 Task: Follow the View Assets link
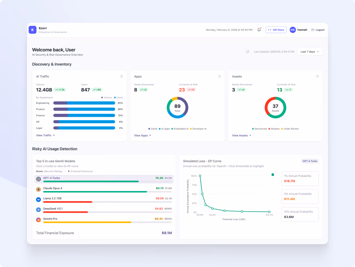(x=241, y=135)
